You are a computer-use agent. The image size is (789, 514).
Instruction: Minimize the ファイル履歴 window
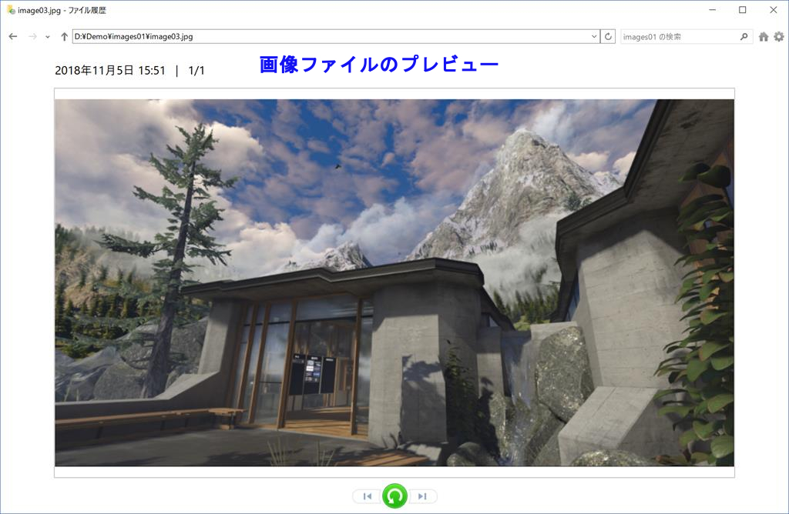click(708, 10)
